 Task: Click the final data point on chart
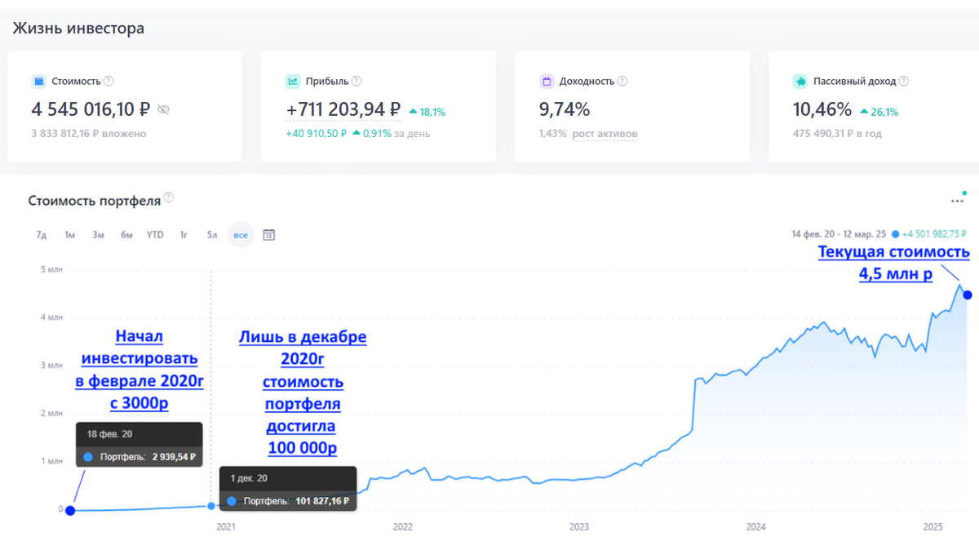click(968, 295)
